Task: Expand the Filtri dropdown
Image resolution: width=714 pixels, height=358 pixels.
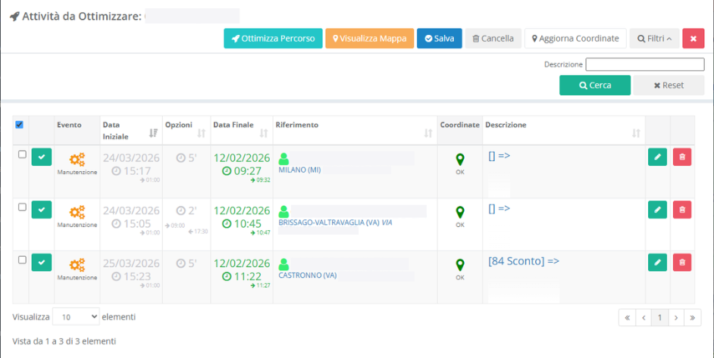Action: click(x=654, y=39)
